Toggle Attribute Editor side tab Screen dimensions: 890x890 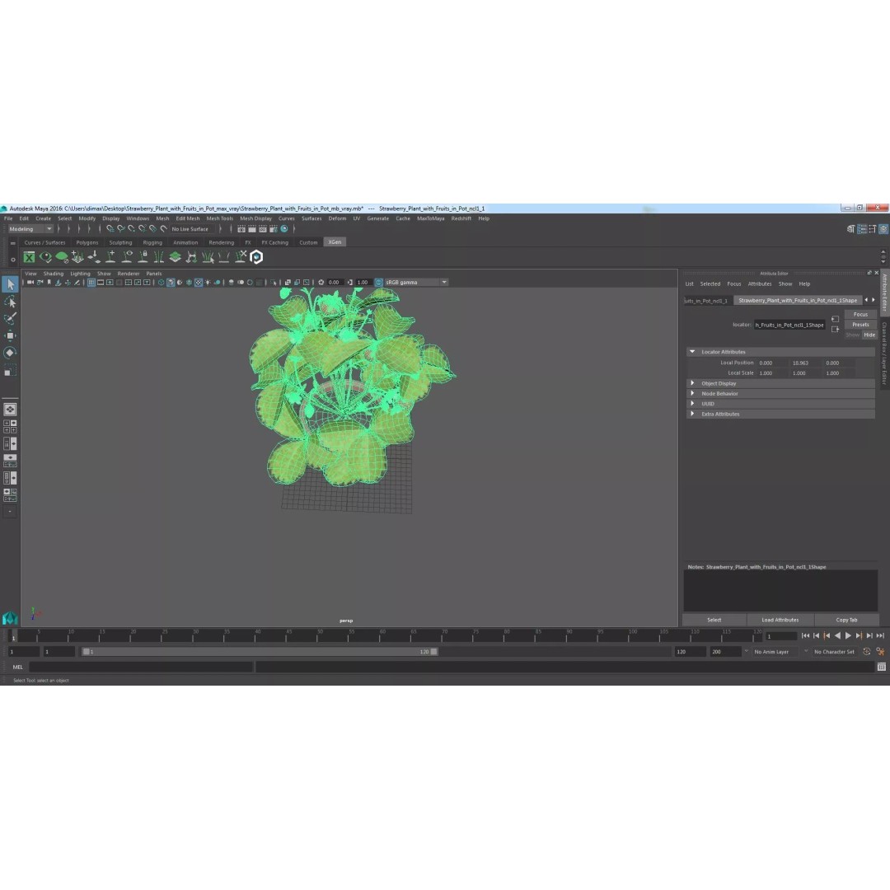click(x=884, y=293)
